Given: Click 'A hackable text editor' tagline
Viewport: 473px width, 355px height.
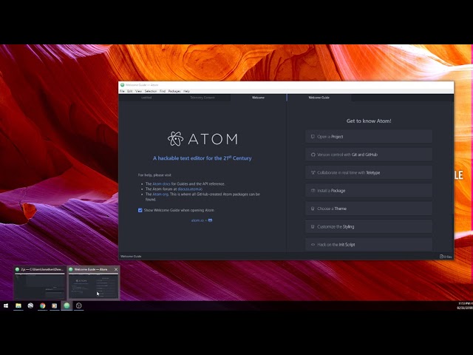Looking at the screenshot, I should (x=202, y=158).
